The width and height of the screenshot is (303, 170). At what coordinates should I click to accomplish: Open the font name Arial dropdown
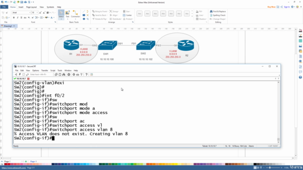tap(30, 13)
